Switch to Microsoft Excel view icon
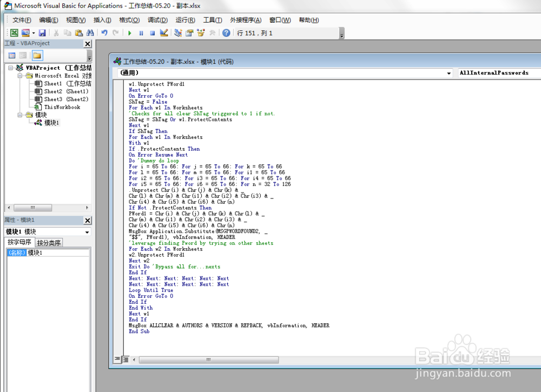 (x=14, y=33)
